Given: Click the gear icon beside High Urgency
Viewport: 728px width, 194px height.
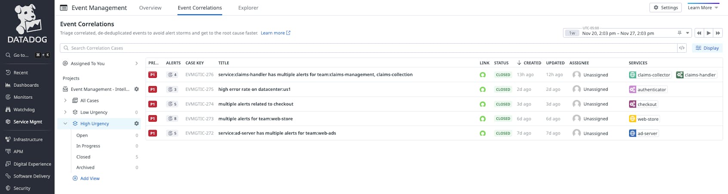Looking at the screenshot, I should pos(137,124).
